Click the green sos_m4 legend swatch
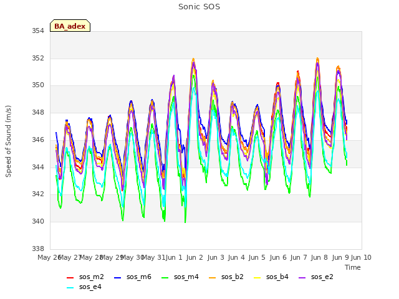The width and height of the screenshot is (399, 299). click(165, 278)
